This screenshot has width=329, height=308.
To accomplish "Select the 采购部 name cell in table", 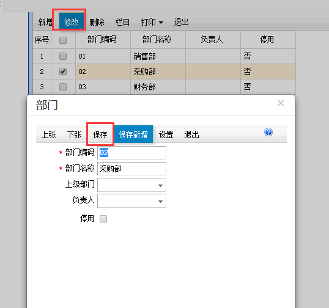I will pos(158,71).
